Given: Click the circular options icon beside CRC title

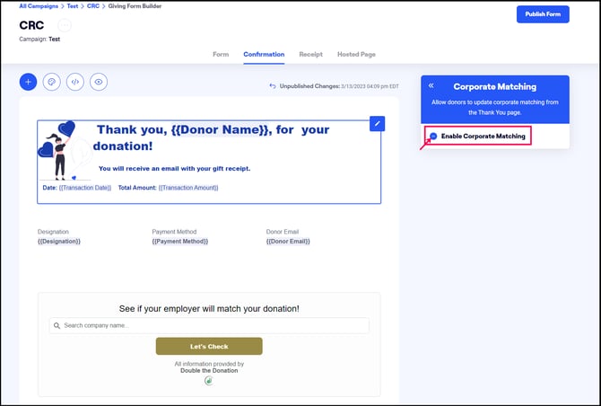Looking at the screenshot, I should (65, 25).
